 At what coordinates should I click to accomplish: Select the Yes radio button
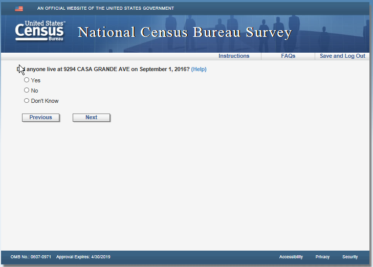point(27,80)
